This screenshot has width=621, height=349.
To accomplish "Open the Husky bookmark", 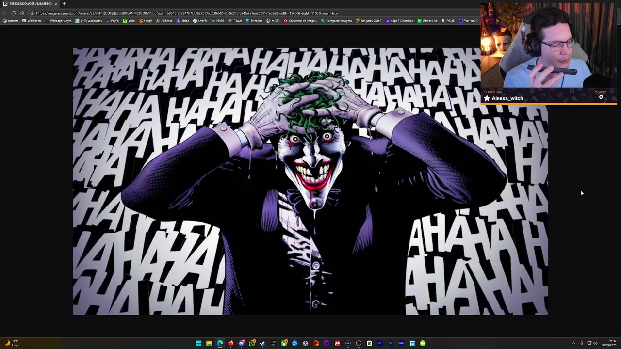I will 146,21.
